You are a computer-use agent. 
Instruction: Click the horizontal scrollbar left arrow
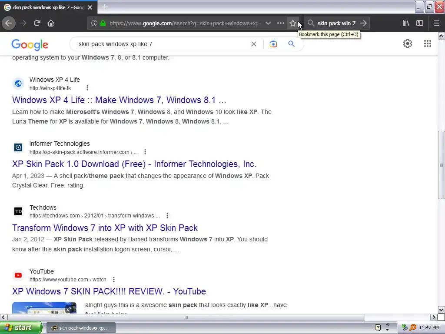(x=3, y=317)
